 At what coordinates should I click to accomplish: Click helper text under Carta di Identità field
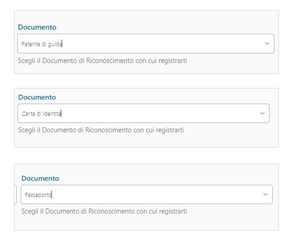coord(101,130)
